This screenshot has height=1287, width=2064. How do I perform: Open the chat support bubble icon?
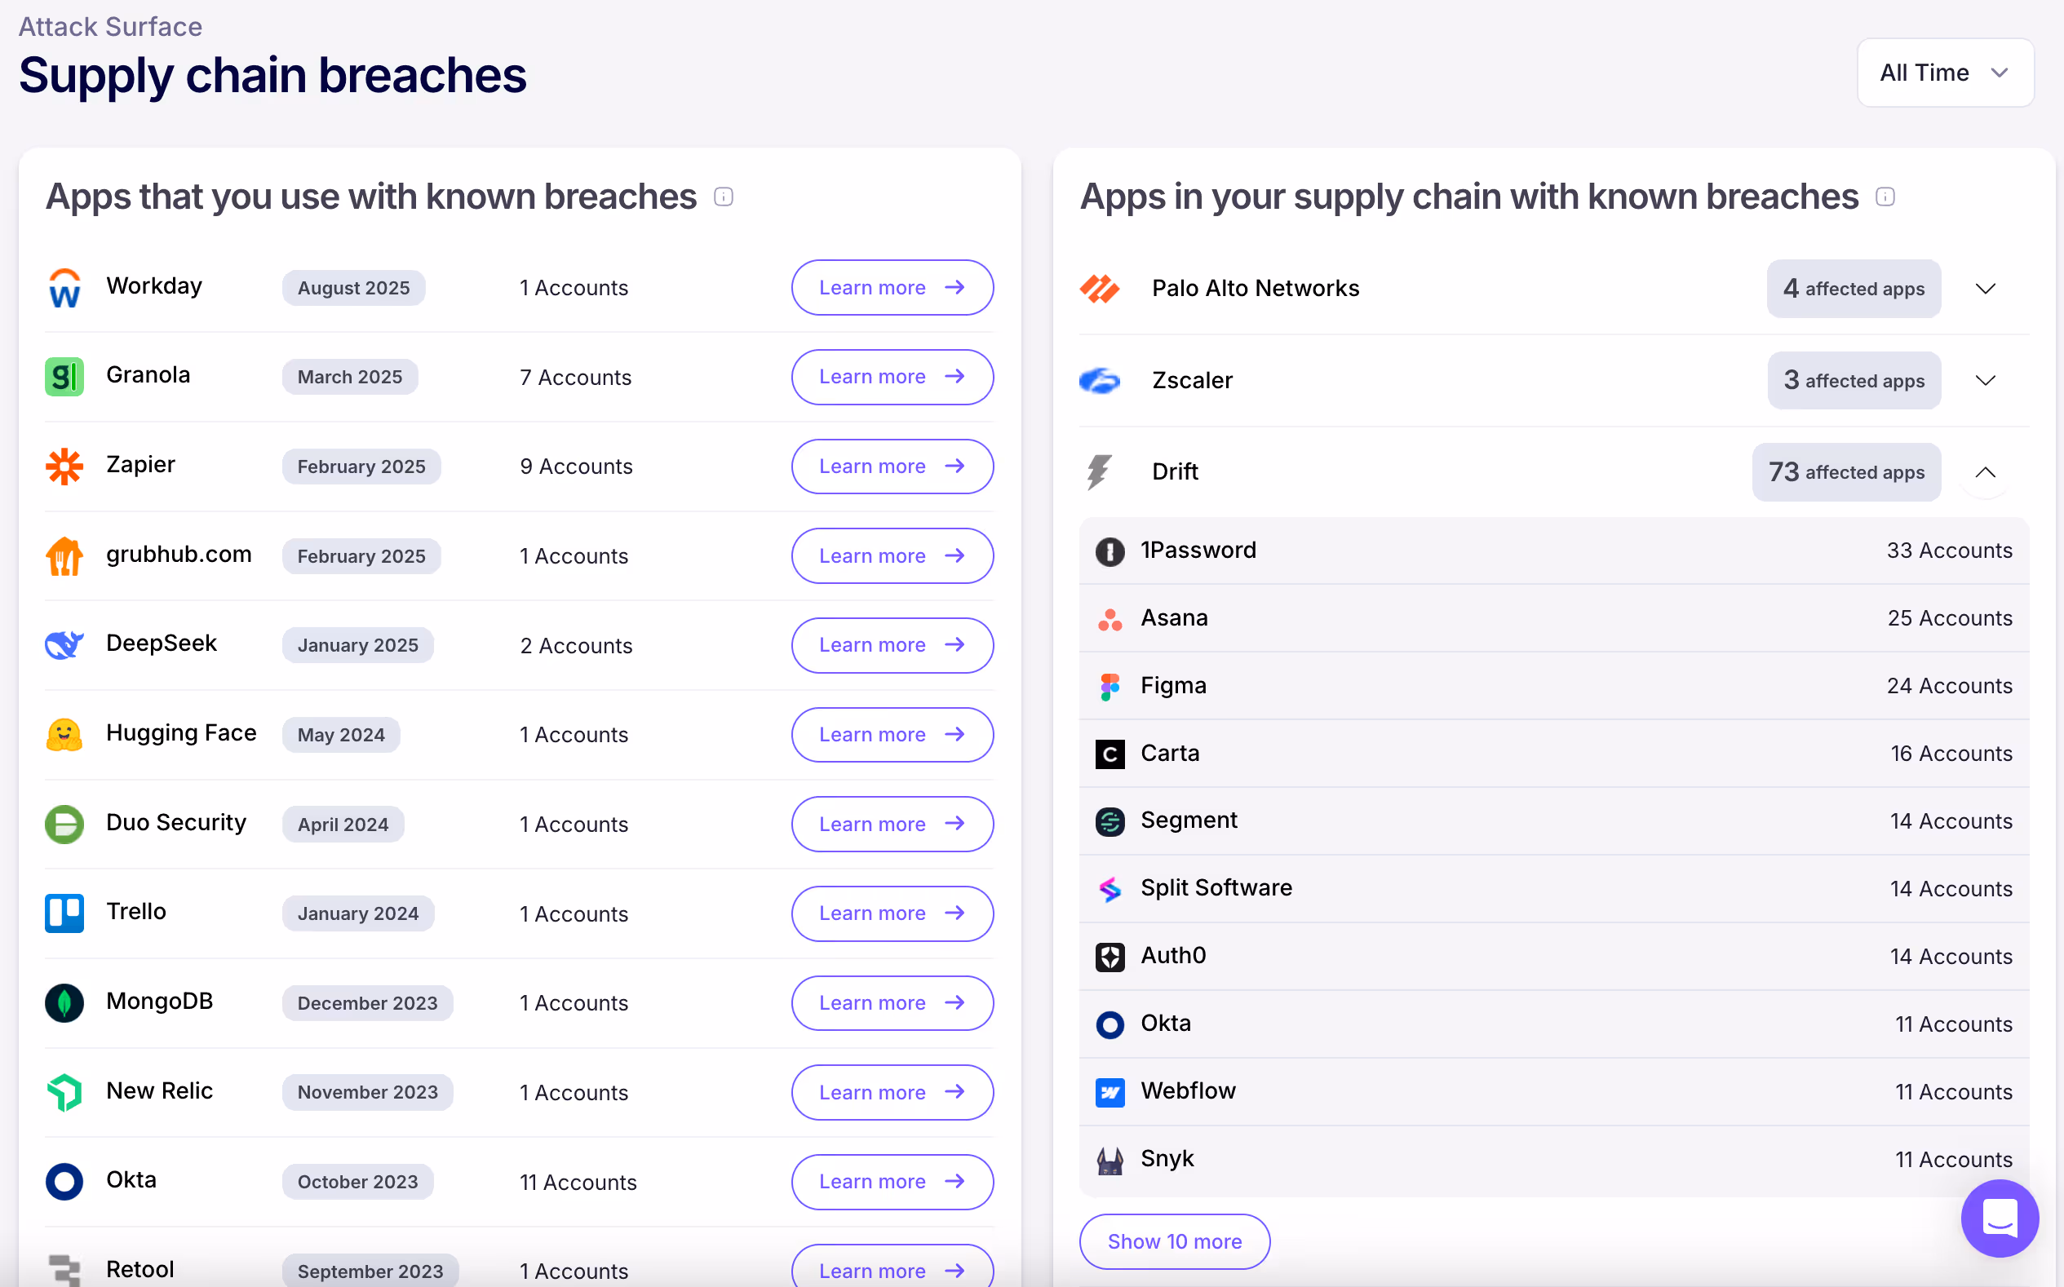coord(1999,1218)
